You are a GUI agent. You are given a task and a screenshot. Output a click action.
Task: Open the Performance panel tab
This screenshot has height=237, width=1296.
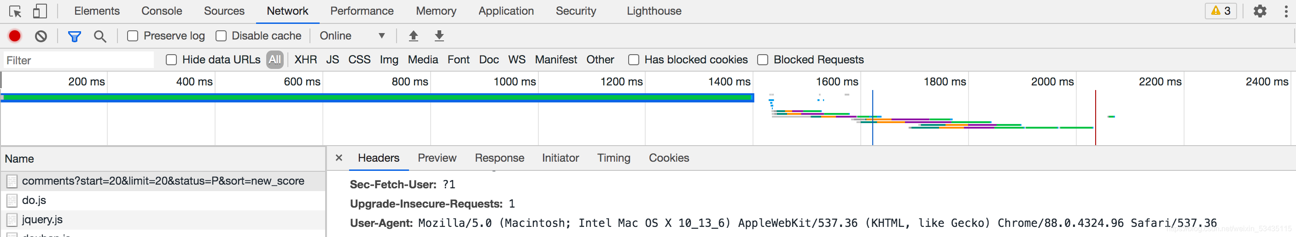tap(362, 11)
